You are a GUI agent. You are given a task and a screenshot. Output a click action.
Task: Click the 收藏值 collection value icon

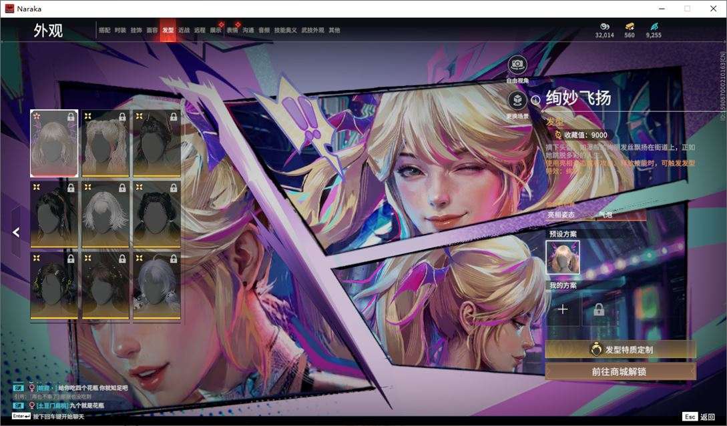[x=558, y=135]
